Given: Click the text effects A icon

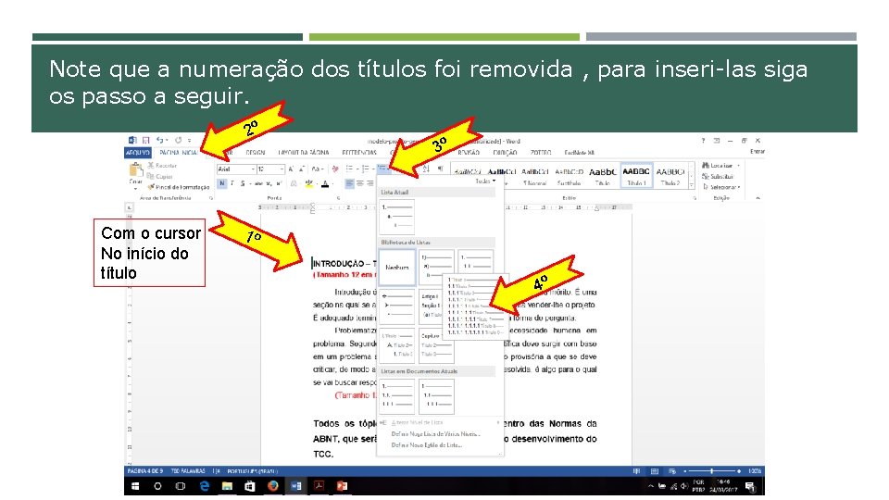Looking at the screenshot, I should [294, 183].
